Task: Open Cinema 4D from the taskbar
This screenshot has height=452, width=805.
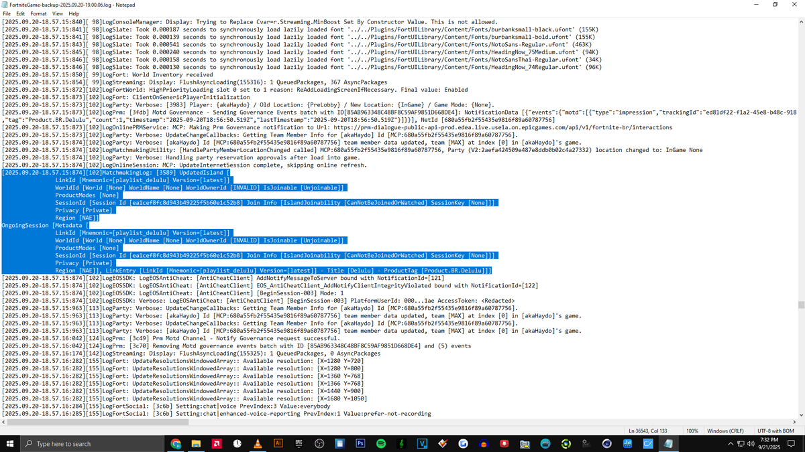Action: click(606, 443)
